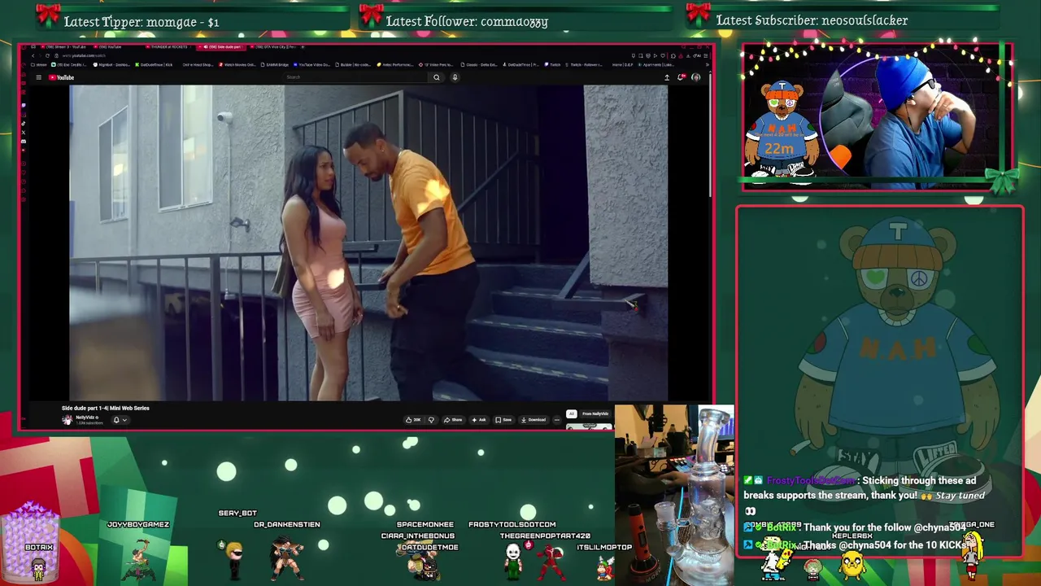Click the Ask button under the video
Screen dimensions: 1041x586
tap(479, 420)
